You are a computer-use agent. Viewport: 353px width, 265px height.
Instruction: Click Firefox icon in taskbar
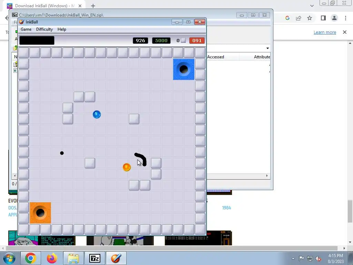pyautogui.click(x=52, y=258)
